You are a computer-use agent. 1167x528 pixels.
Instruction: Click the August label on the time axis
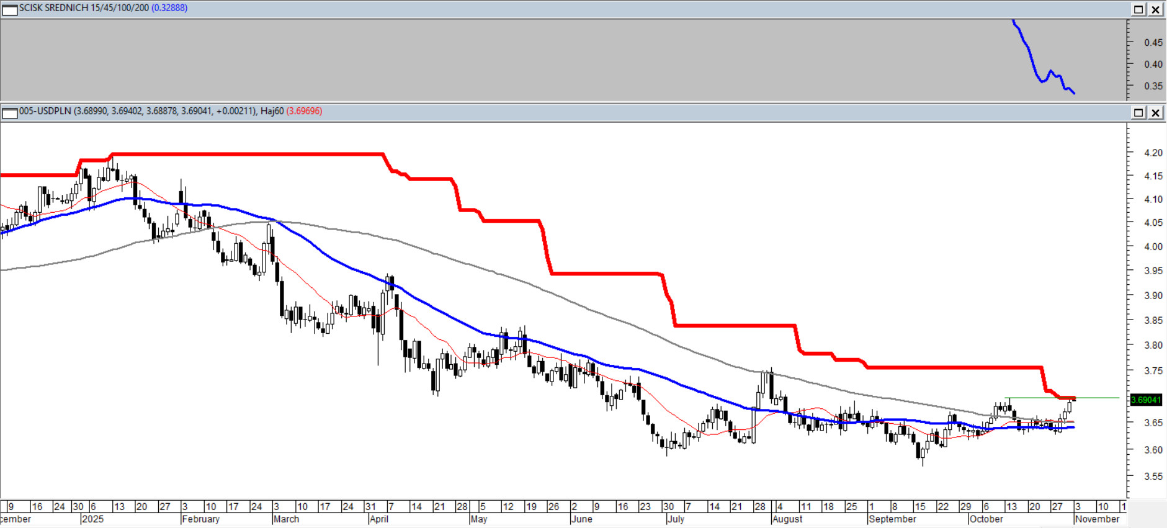787,519
